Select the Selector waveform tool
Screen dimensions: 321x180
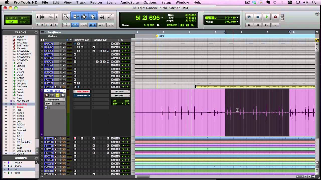[84, 17]
